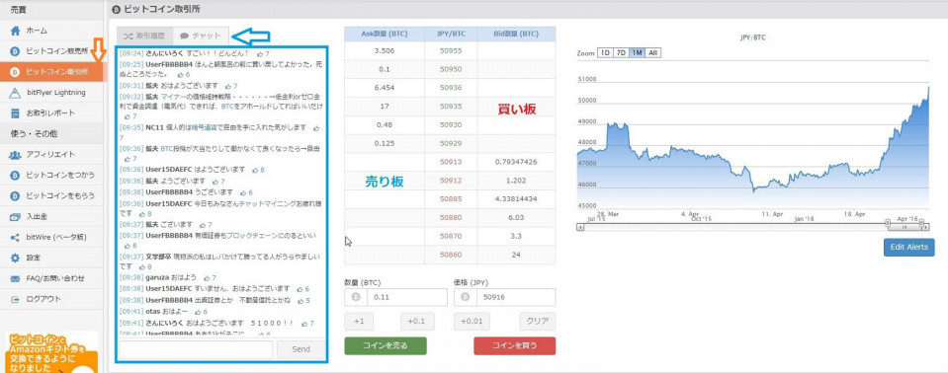This screenshot has height=373, width=948.
Task: Set chart zoom to 1D
Action: (x=605, y=53)
